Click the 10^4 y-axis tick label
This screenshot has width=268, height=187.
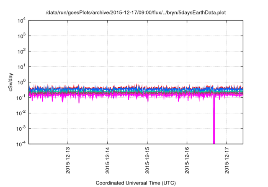21,21
